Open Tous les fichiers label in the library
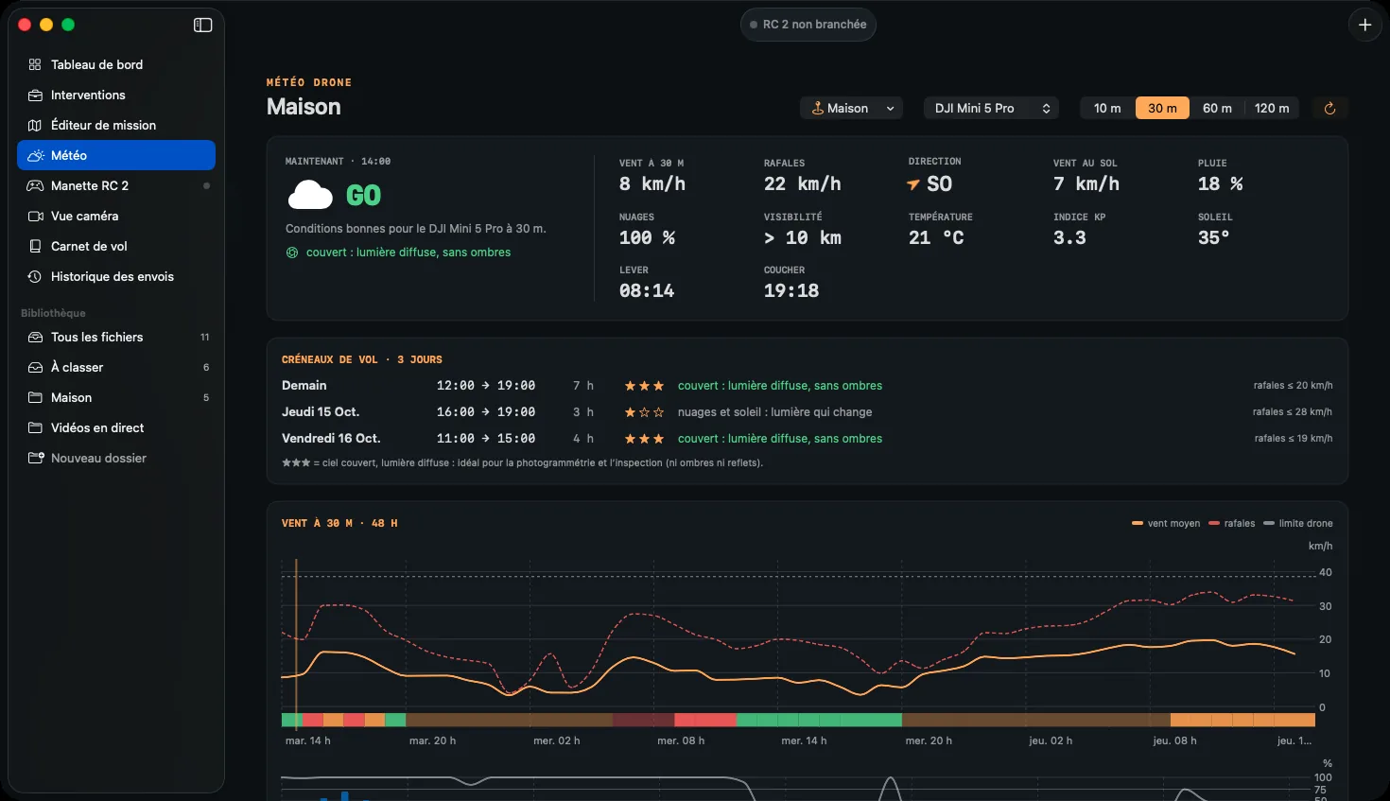 [96, 337]
